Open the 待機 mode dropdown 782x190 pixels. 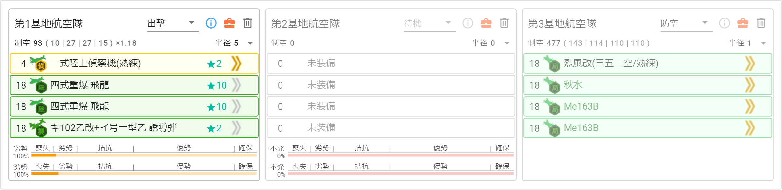430,24
